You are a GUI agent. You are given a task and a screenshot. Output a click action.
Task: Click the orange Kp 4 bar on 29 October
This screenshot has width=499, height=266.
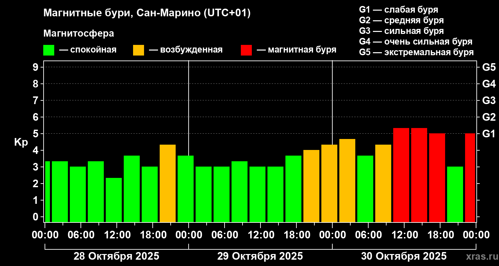[x=311, y=186]
